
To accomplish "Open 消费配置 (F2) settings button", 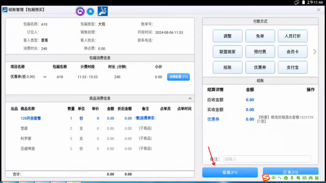I will pyautogui.click(x=178, y=77).
